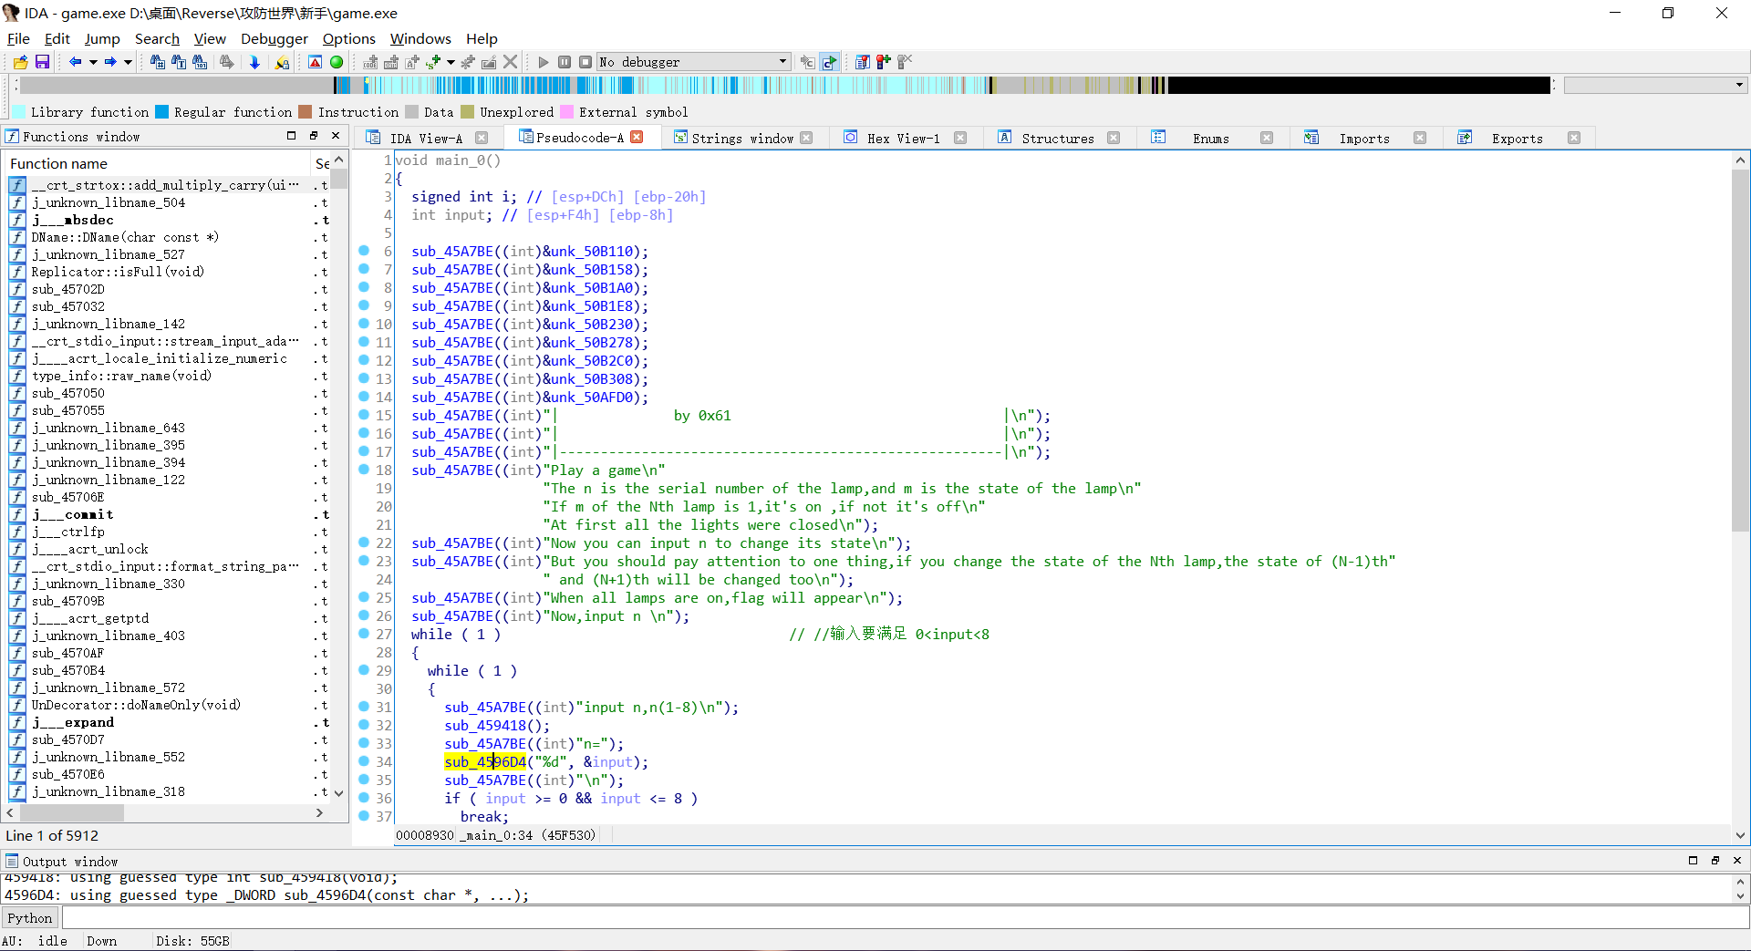Jump forward with the blue right arrow

click(110, 62)
